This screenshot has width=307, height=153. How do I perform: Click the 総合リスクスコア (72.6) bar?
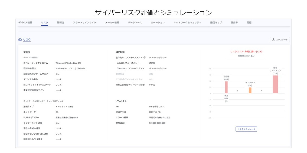(275, 84)
